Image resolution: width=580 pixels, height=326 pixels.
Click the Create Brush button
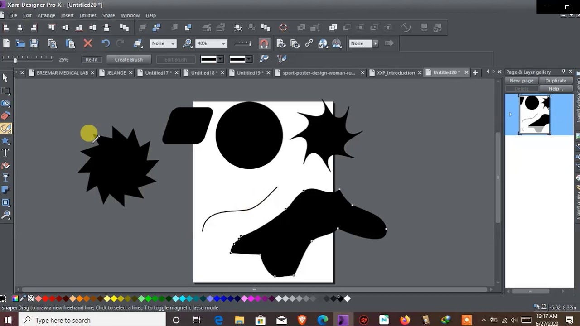click(x=129, y=59)
